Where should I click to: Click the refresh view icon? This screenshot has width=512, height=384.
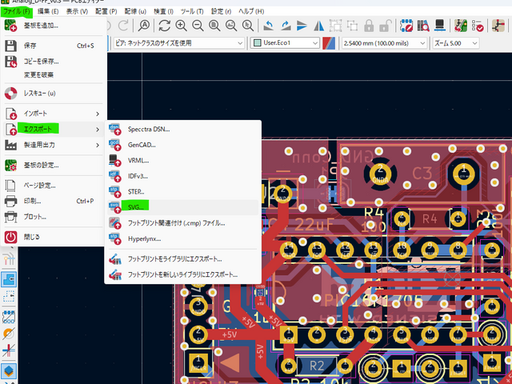pyautogui.click(x=164, y=25)
